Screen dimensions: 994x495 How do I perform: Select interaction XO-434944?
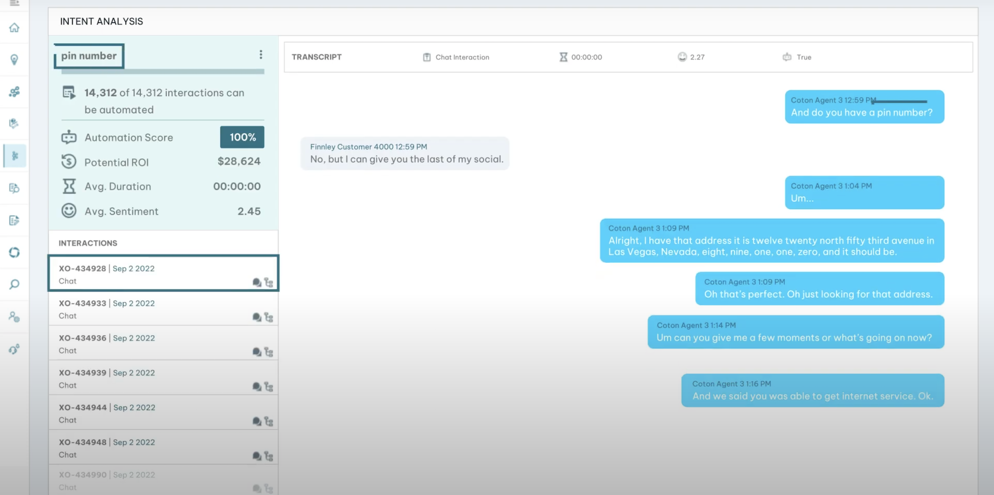164,413
